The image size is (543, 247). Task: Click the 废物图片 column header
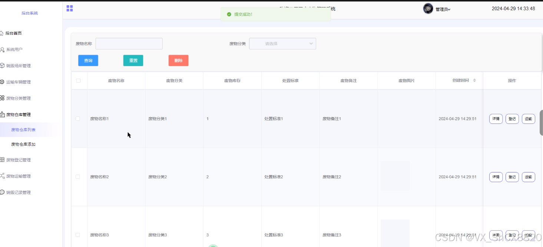[x=407, y=80]
